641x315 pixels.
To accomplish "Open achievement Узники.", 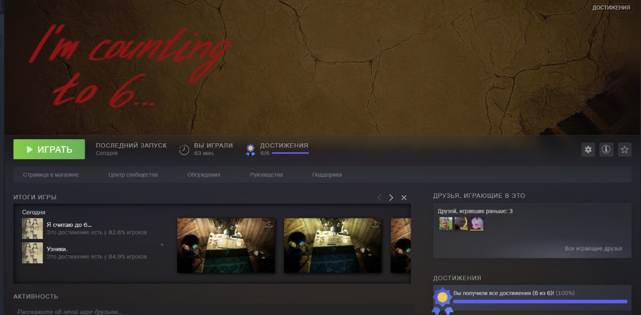I will (57, 249).
